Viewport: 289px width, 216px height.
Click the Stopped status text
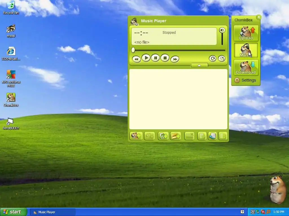169,33
